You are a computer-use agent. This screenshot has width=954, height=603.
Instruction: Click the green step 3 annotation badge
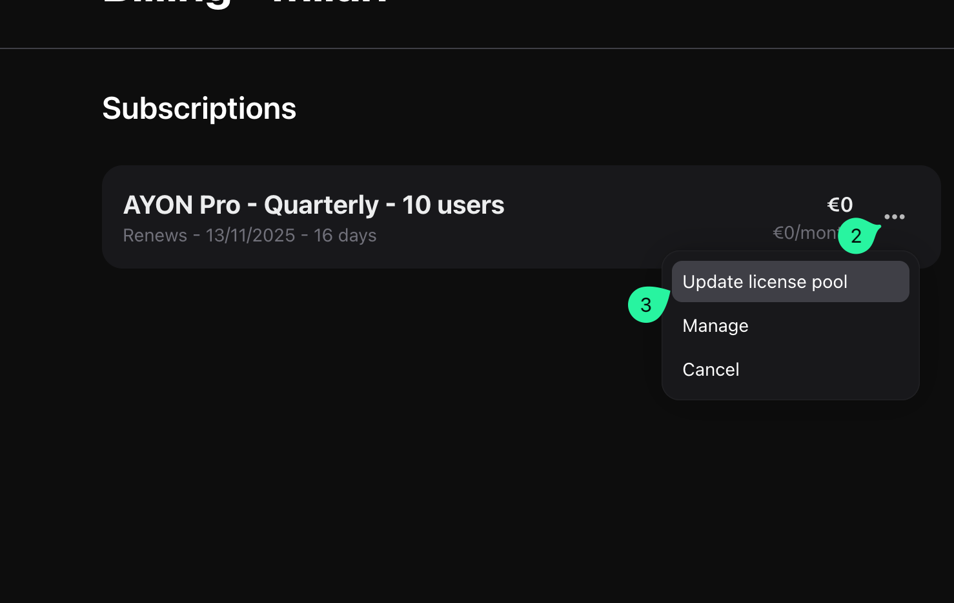(x=646, y=305)
